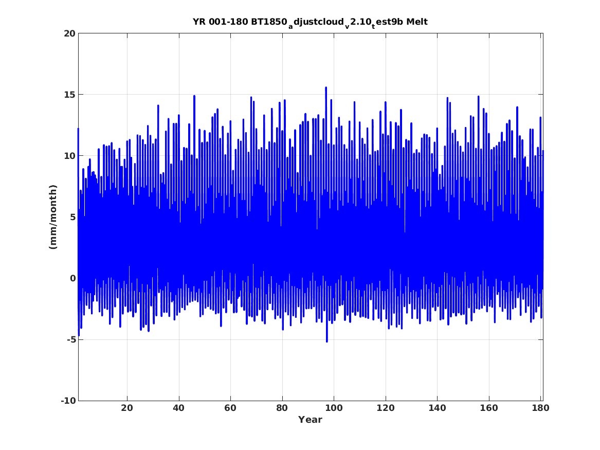
Task: Click the y-axis tick value -5
Action: click(71, 339)
